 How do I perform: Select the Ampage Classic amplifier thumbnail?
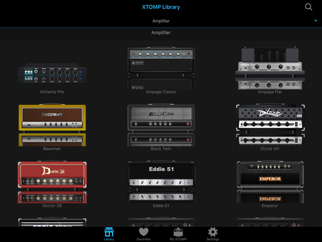click(161, 68)
